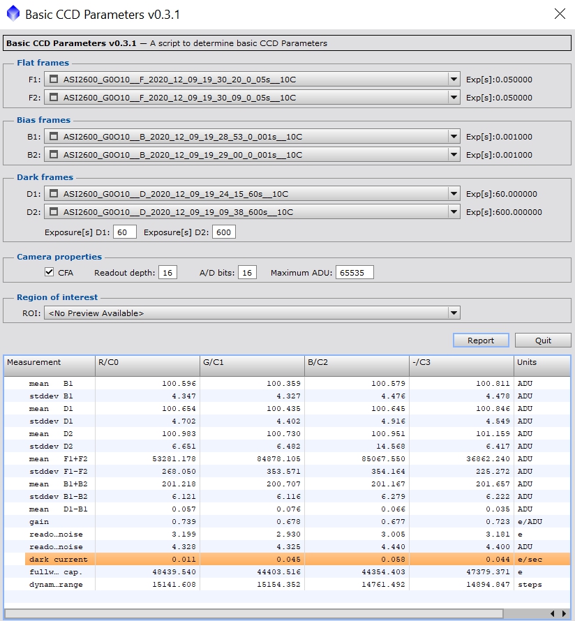Click the image icon in B1 dropdown
575x621 pixels.
pyautogui.click(x=54, y=137)
